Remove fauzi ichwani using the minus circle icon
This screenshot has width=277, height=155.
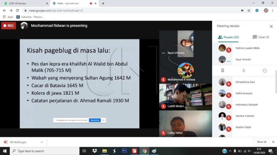(x=265, y=71)
